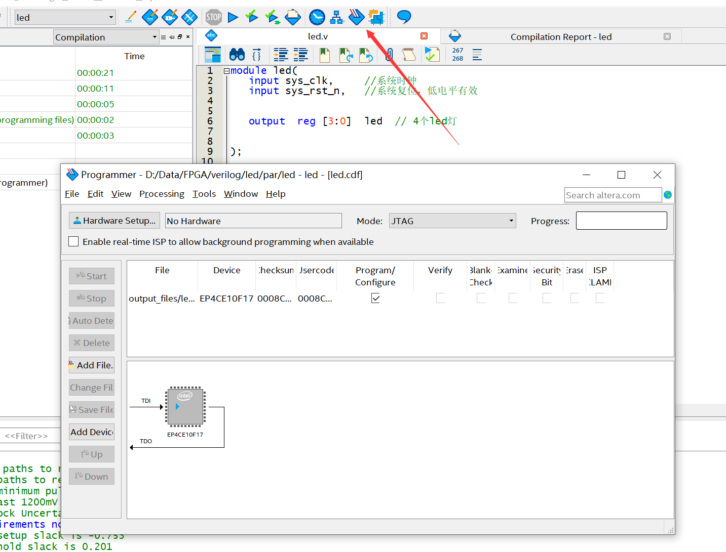Click the globe icon beside altera search

pyautogui.click(x=668, y=195)
